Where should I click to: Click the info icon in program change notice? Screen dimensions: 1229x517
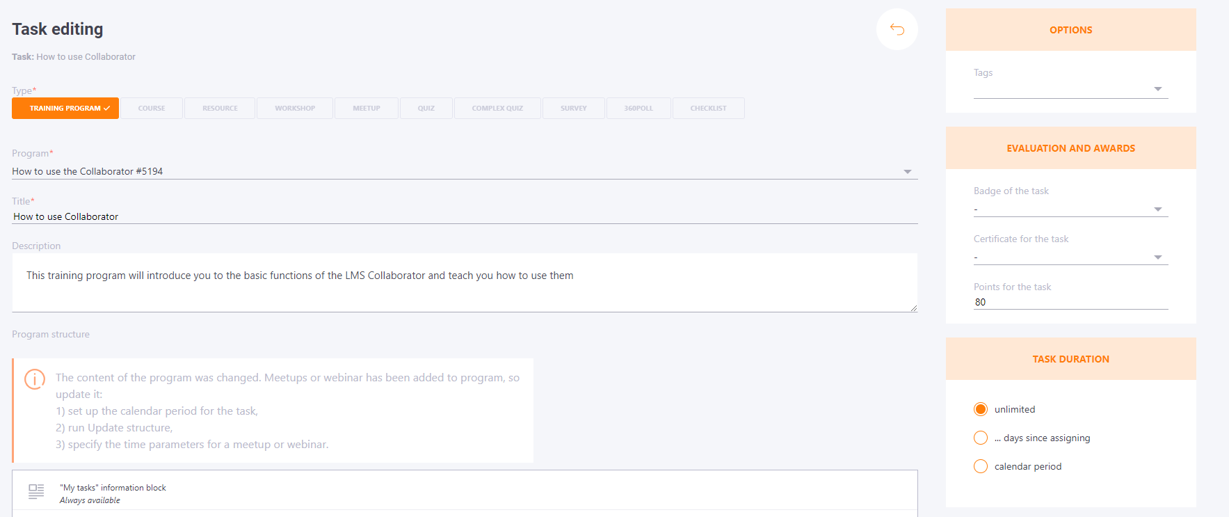35,379
